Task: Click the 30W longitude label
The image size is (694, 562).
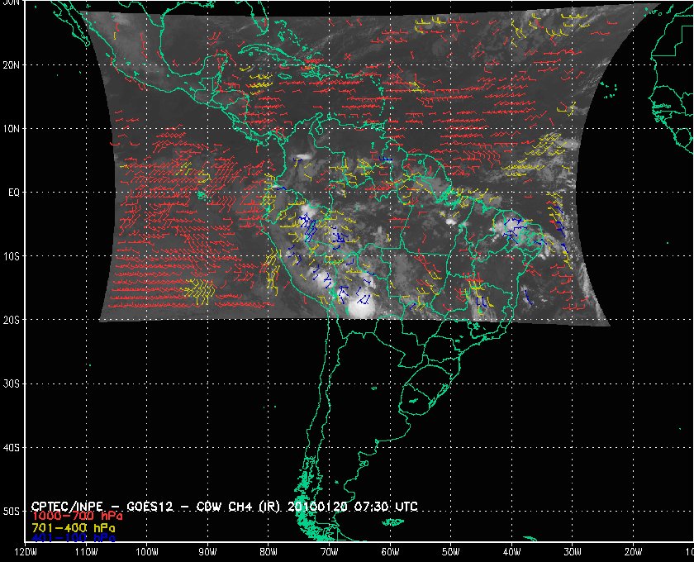Action: tap(573, 552)
